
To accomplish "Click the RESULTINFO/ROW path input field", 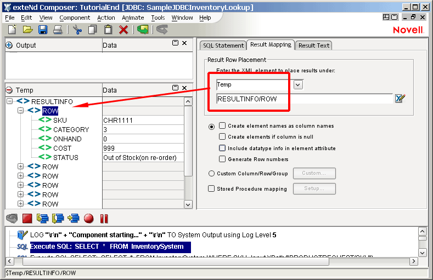I will pos(305,99).
